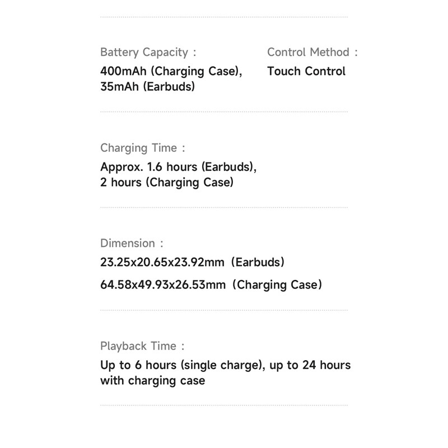Click the 2 hours (Charging Case) text

pos(167,183)
